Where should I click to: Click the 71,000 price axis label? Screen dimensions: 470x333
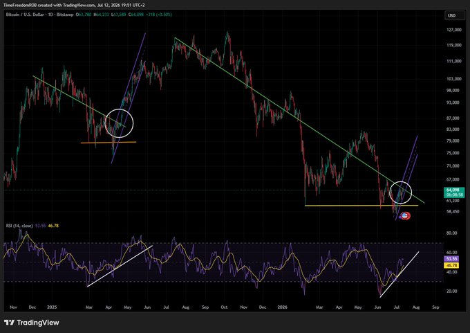(453, 165)
